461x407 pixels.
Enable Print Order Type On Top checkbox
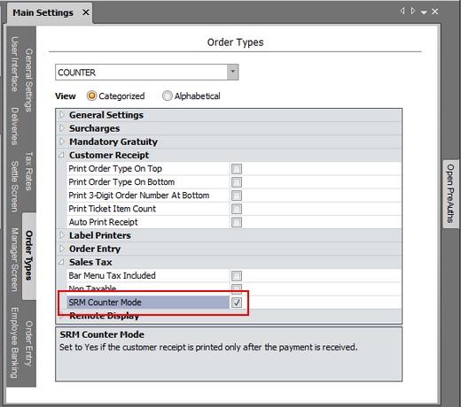pyautogui.click(x=237, y=169)
